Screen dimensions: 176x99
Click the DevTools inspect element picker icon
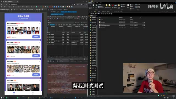[x=48, y=17]
